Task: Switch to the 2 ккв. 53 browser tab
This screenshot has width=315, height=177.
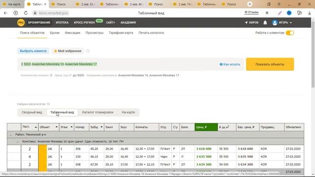Action: pos(85,4)
